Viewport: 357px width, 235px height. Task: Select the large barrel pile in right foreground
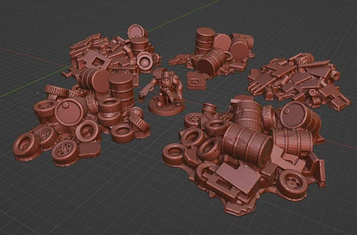click(x=245, y=155)
